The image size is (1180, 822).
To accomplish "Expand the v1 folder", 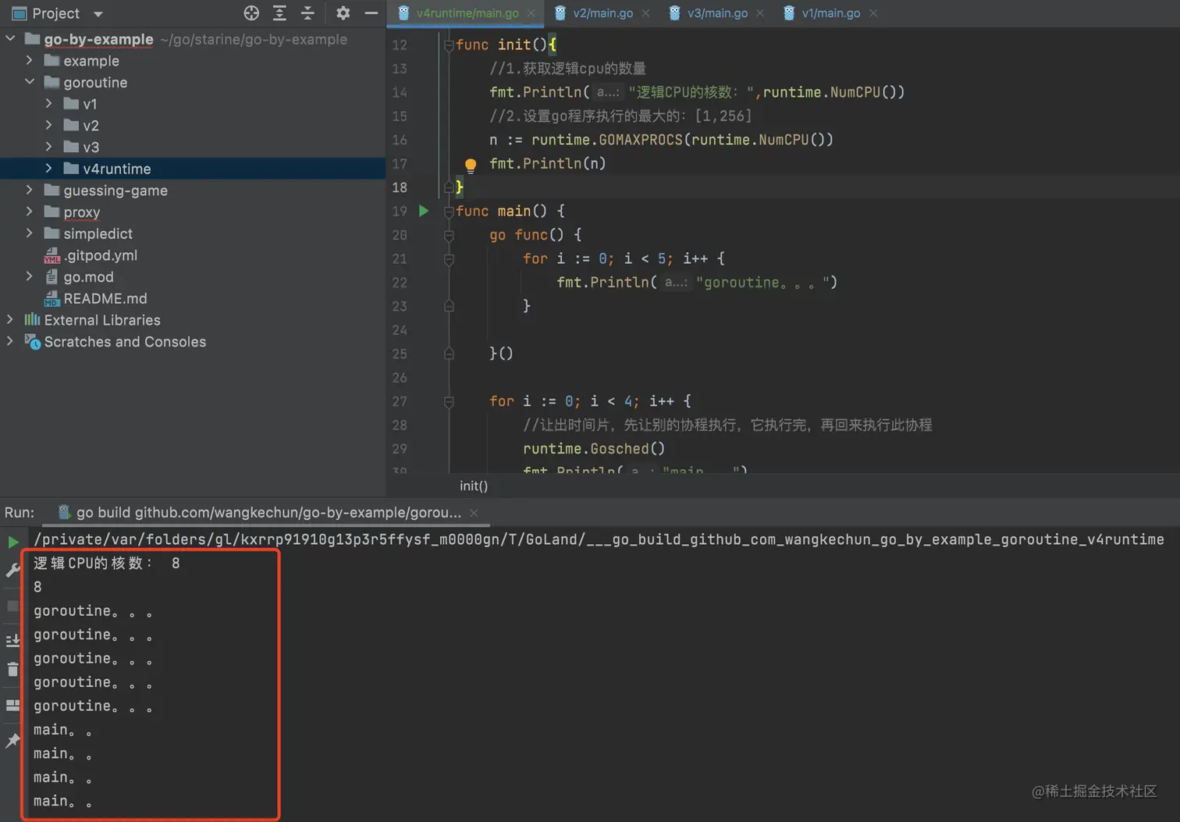I will [49, 103].
